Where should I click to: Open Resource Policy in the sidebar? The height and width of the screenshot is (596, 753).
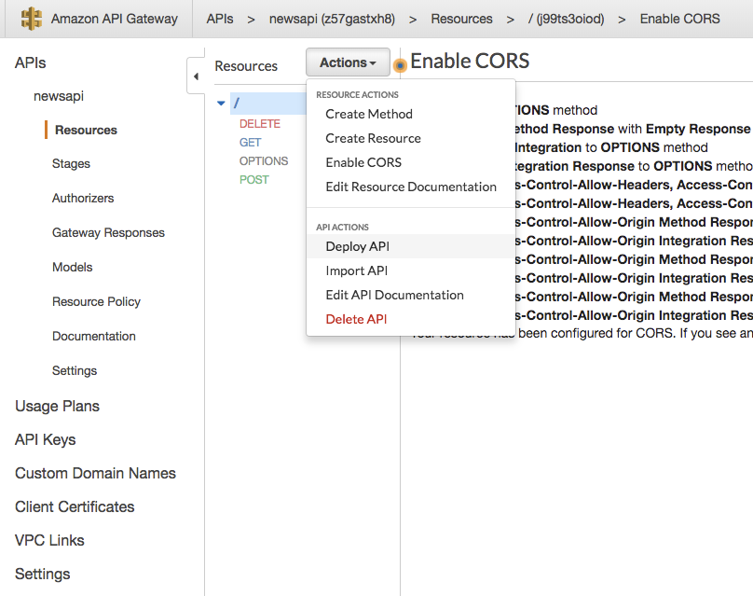pyautogui.click(x=97, y=301)
